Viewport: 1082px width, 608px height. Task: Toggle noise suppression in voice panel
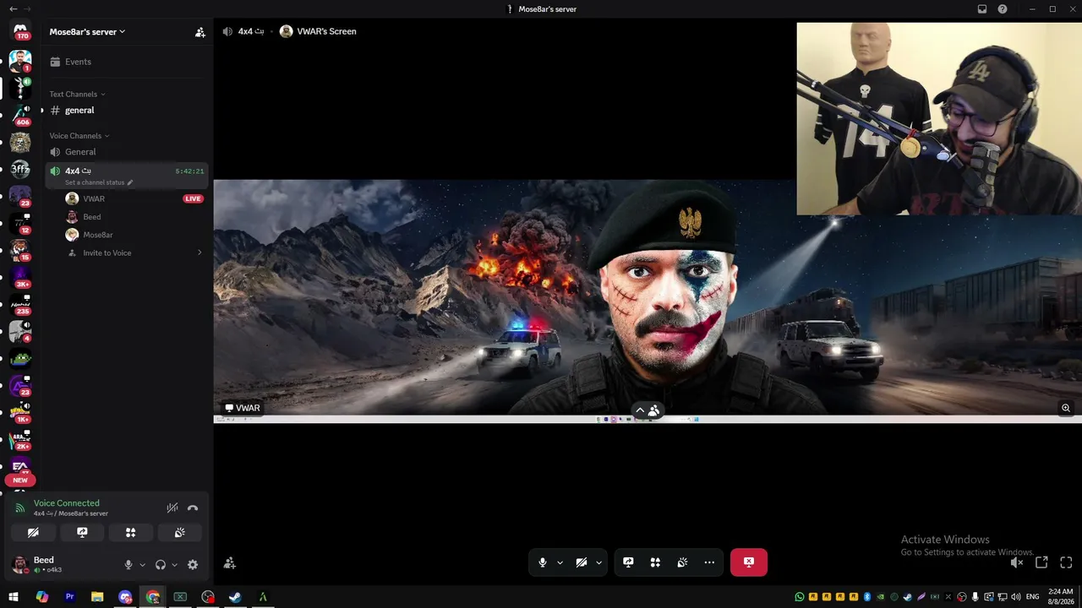(172, 508)
